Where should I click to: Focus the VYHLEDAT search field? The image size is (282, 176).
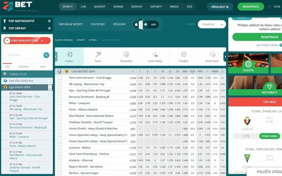tap(23, 55)
